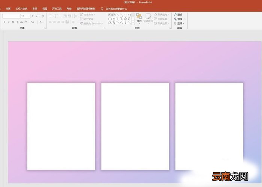Apply distributed text alignment
Image resolution: width=262 pixels, height=187 pixels.
67,22
